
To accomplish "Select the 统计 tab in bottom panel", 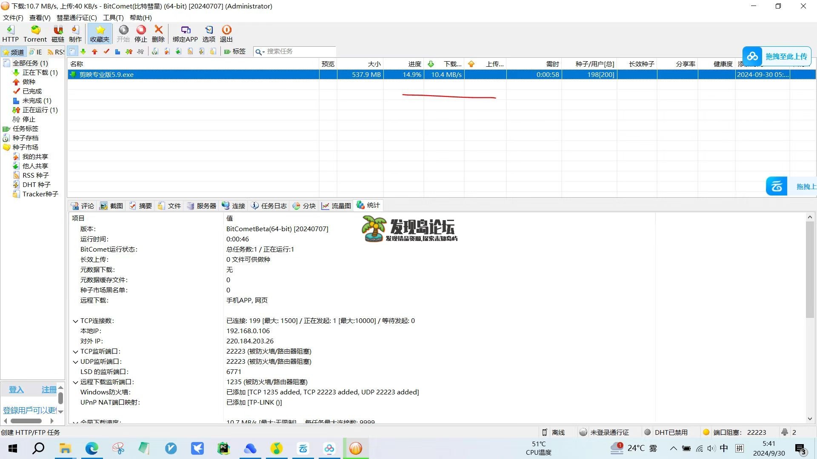I will 372,206.
